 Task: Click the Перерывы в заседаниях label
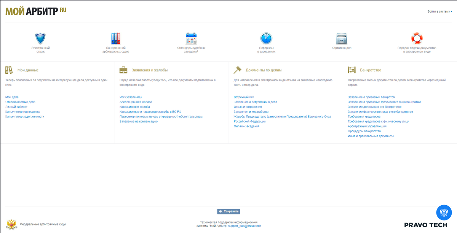pos(266,49)
